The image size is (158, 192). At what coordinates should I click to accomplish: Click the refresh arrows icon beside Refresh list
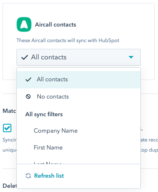pyautogui.click(x=28, y=176)
